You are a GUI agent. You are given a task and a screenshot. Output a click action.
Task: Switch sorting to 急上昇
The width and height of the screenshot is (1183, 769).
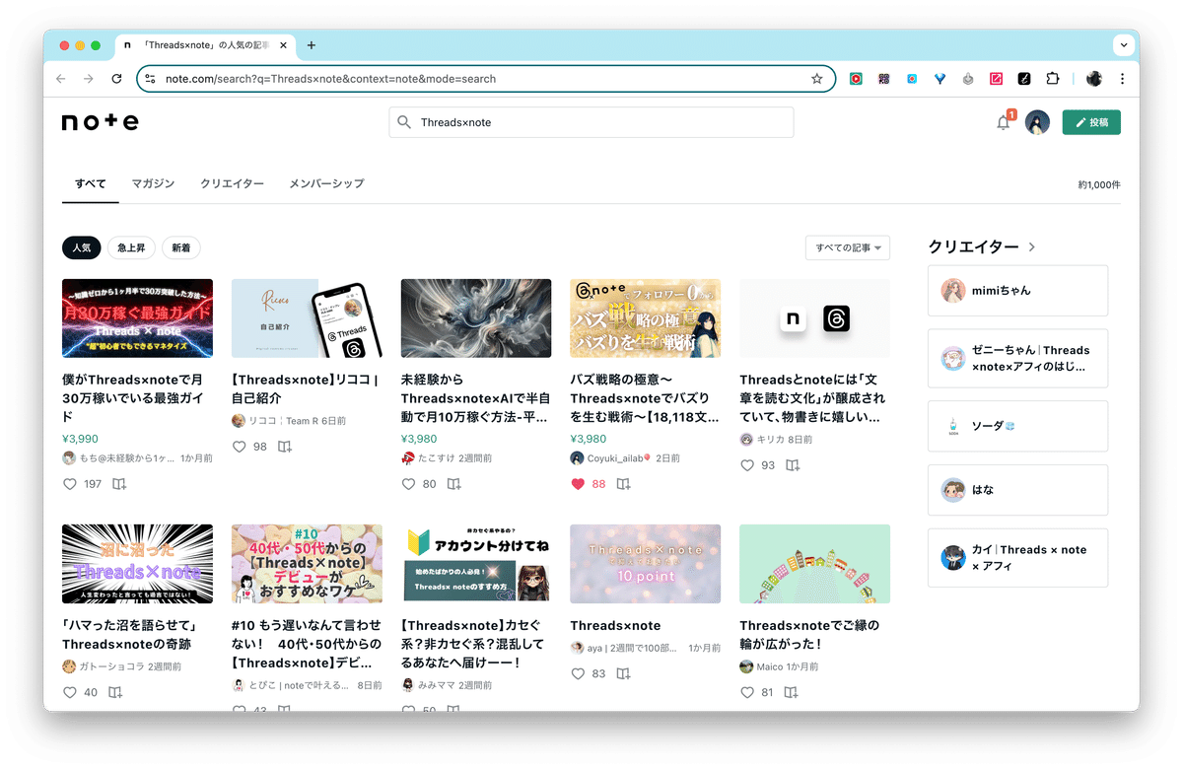[131, 247]
